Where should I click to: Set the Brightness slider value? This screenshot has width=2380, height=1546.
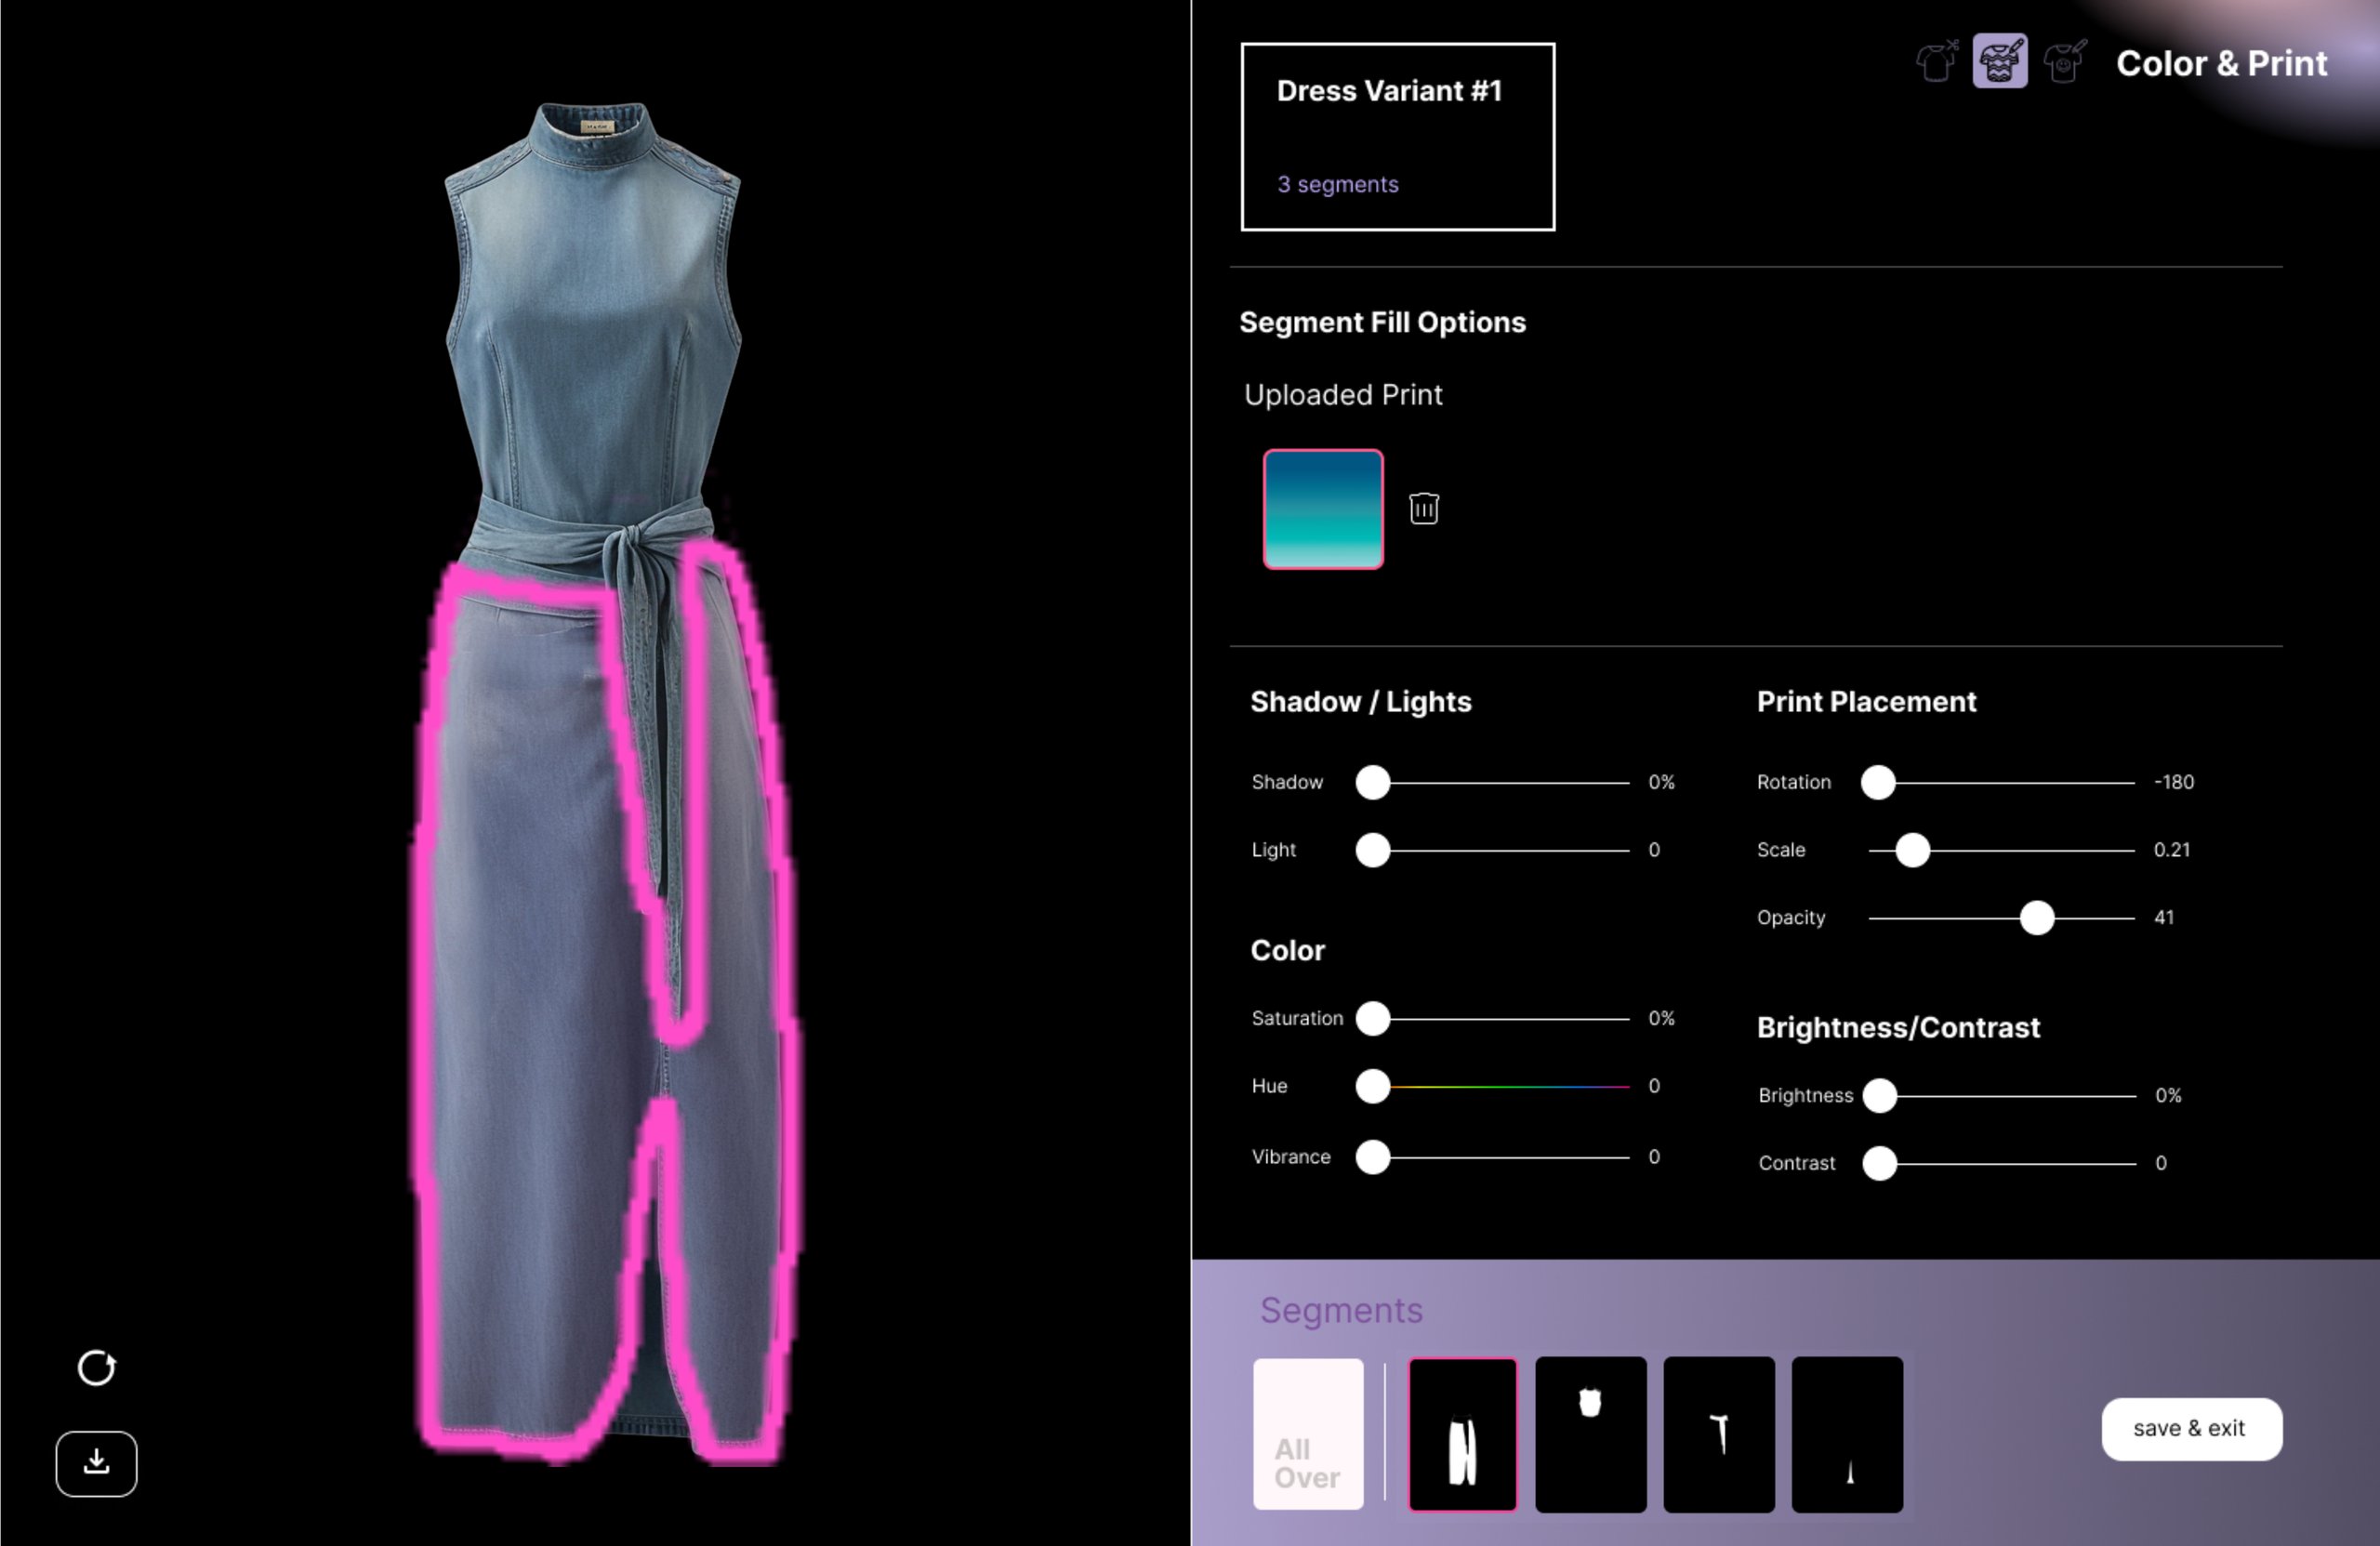(1881, 1095)
